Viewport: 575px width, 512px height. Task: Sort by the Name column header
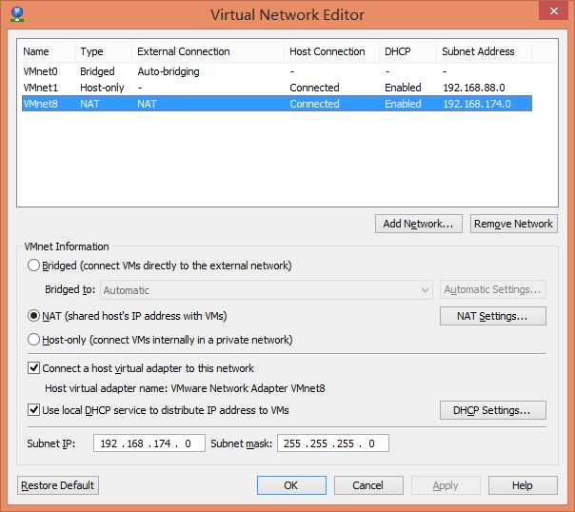(x=46, y=51)
